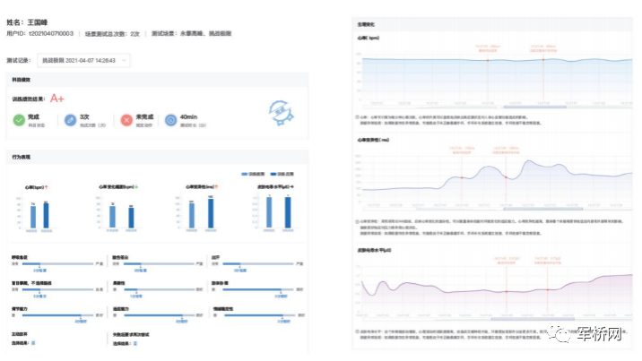Click the blue pencil 3次 icon

71,120
